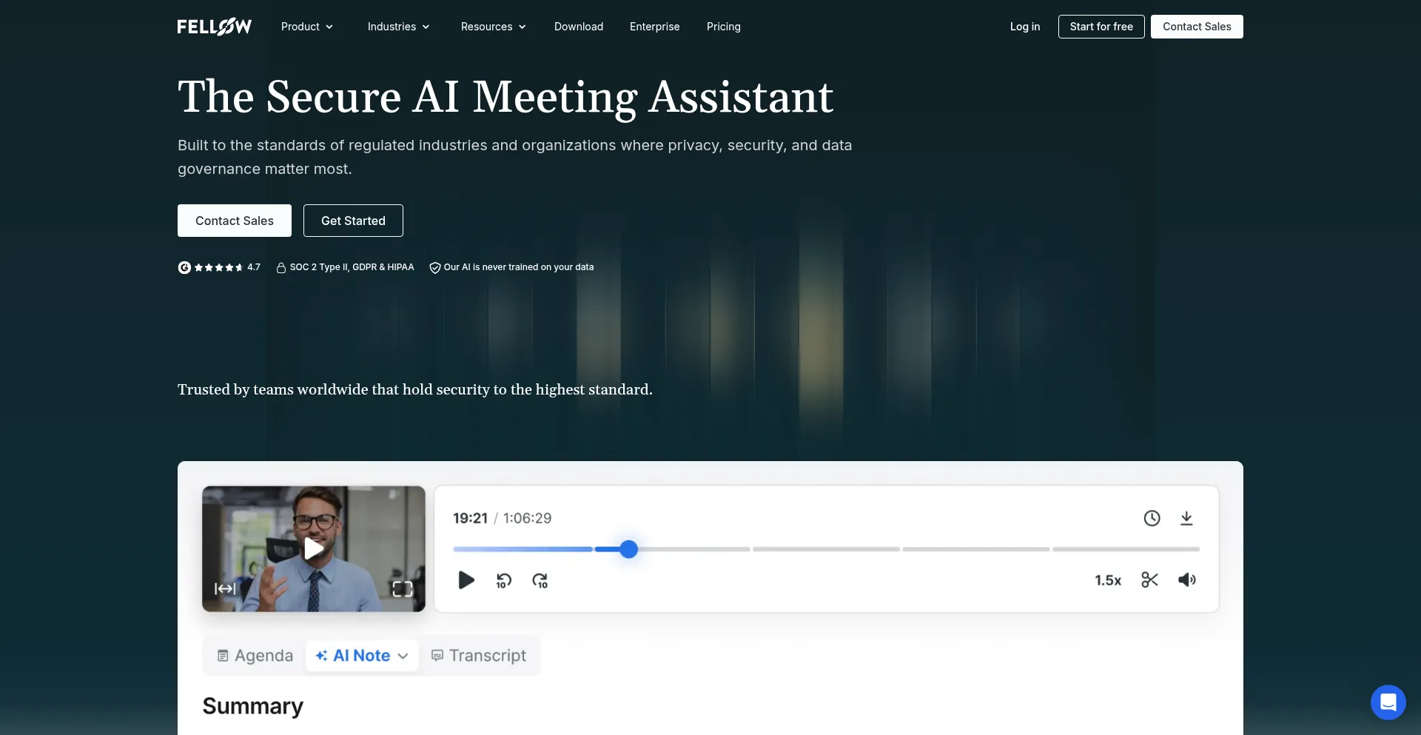Viewport: 1421px width, 735px height.
Task: Expand the AI Note chevron dropdown
Action: pos(403,657)
